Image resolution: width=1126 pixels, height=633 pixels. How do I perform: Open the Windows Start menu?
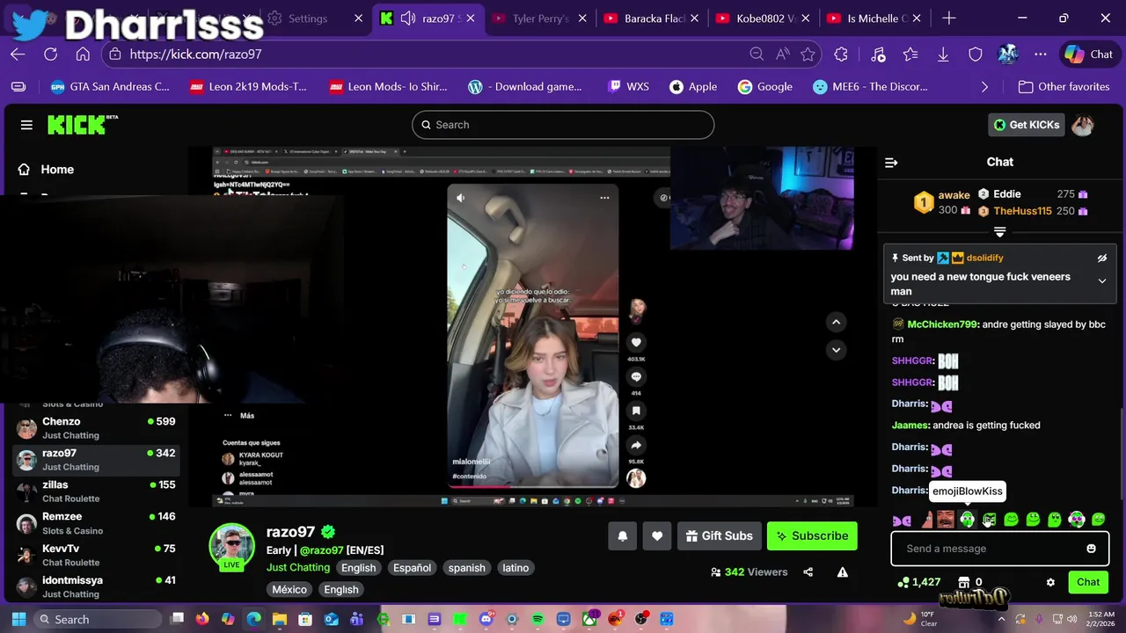click(x=18, y=619)
